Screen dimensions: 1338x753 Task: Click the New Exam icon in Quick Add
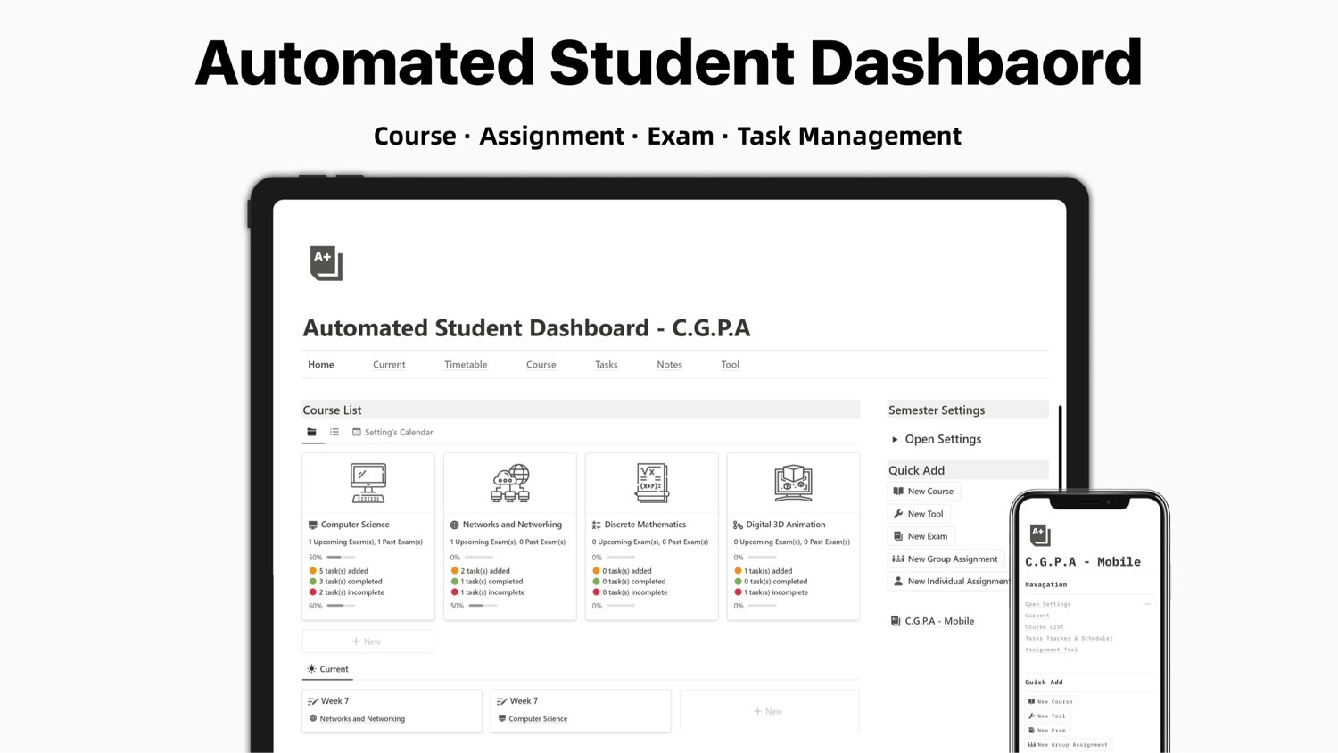click(898, 536)
